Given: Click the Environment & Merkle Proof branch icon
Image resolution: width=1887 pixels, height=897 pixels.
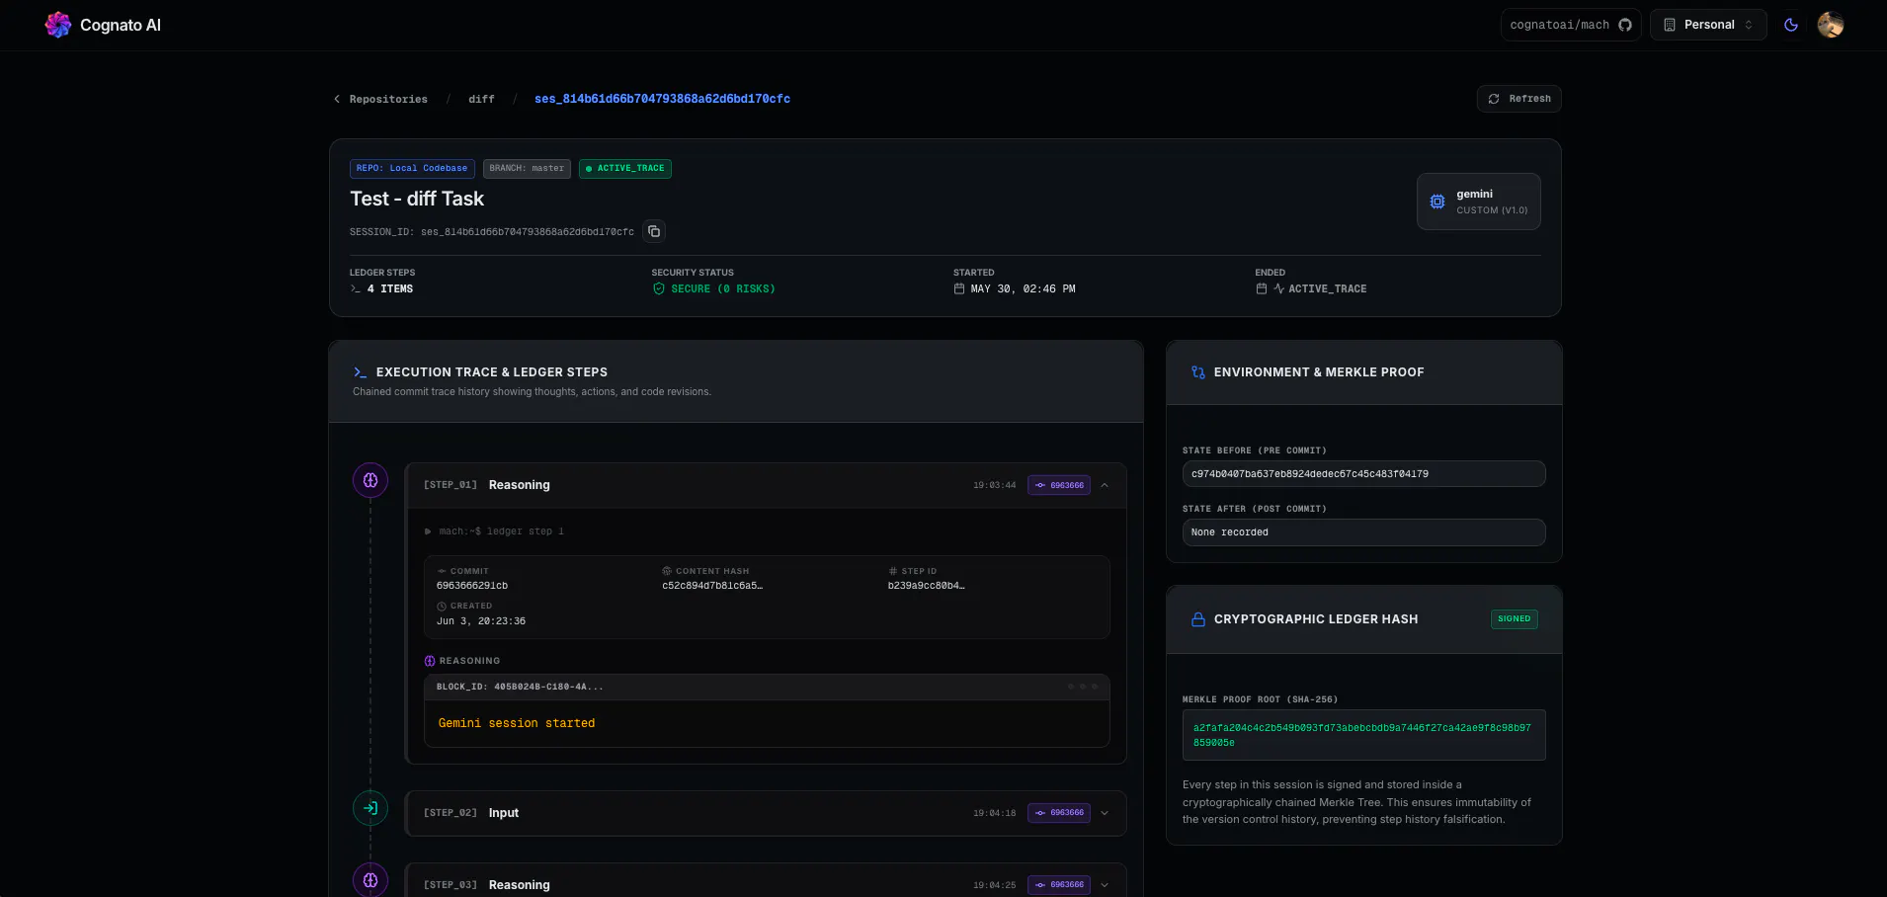Looking at the screenshot, I should click(x=1198, y=372).
